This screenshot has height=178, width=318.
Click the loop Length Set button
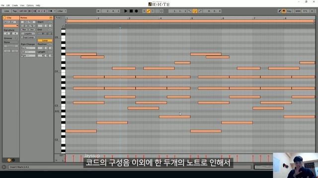(50, 52)
